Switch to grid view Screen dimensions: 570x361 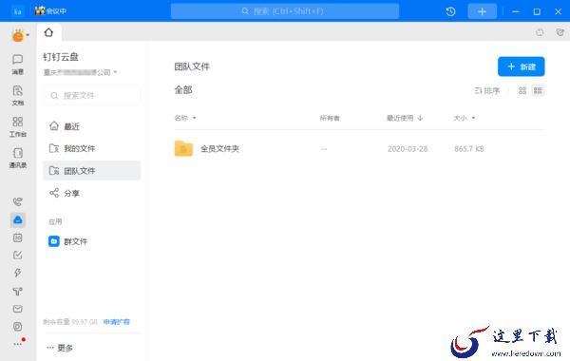click(x=522, y=90)
